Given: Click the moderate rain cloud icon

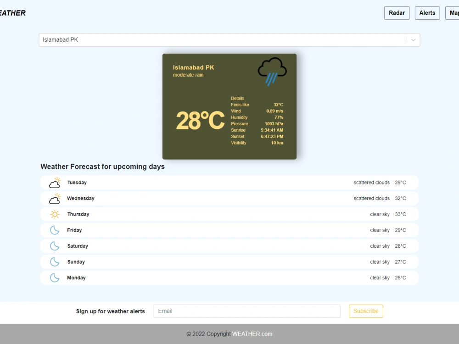Looking at the screenshot, I should pos(272,72).
